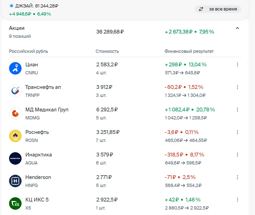The width and height of the screenshot is (255, 215).
Task: Open the three-dot menu for Henderson
Action: pos(237,177)
